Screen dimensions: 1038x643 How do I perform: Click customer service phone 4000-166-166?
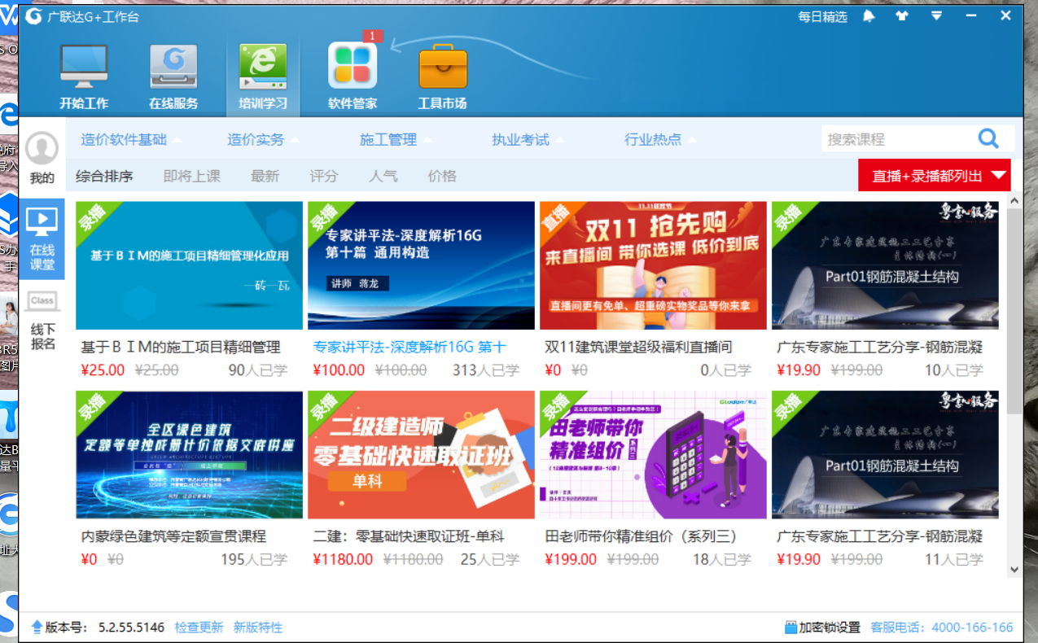(973, 628)
